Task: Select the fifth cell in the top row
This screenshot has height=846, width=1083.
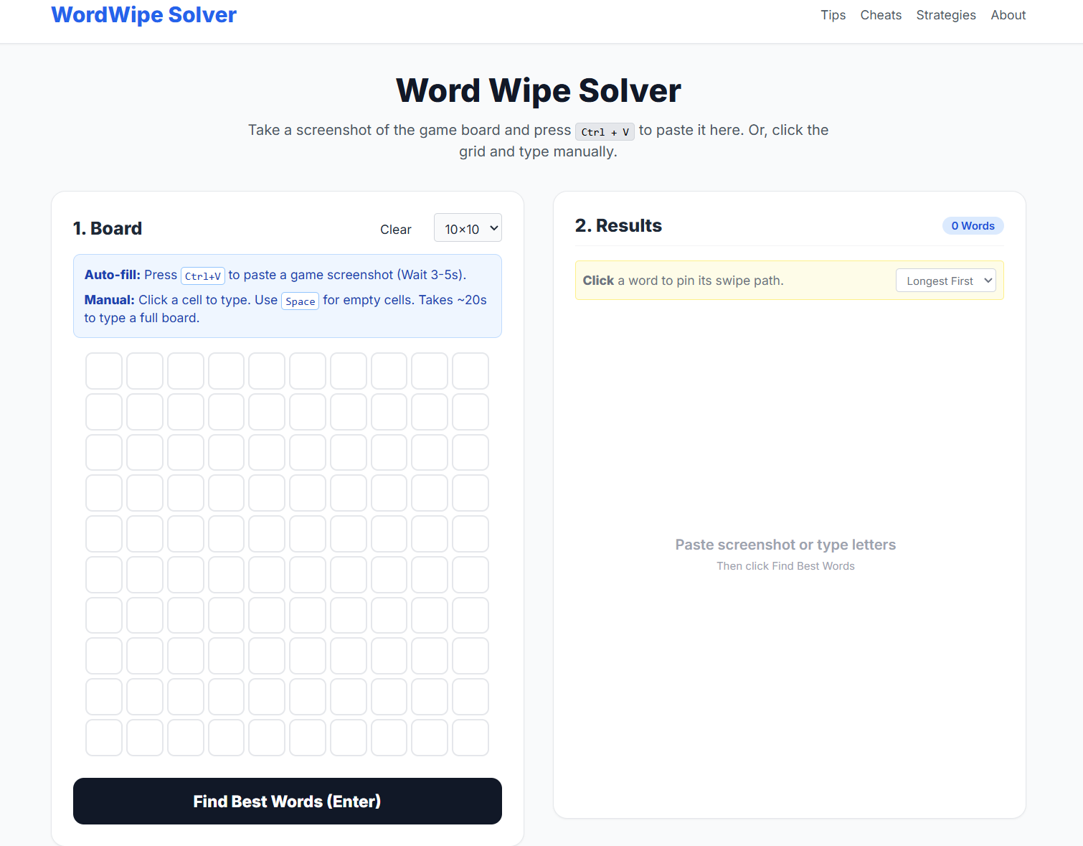Action: coord(266,370)
